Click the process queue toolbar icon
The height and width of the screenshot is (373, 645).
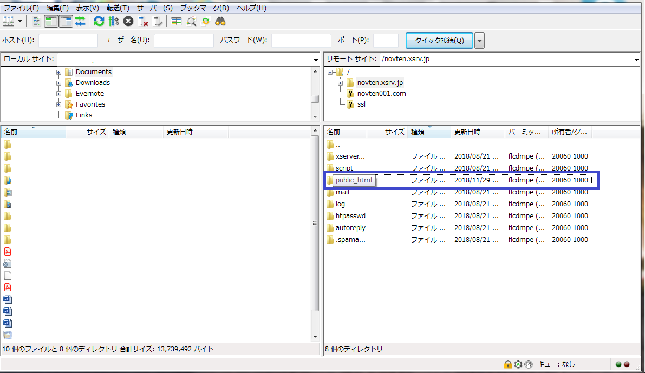tap(114, 21)
